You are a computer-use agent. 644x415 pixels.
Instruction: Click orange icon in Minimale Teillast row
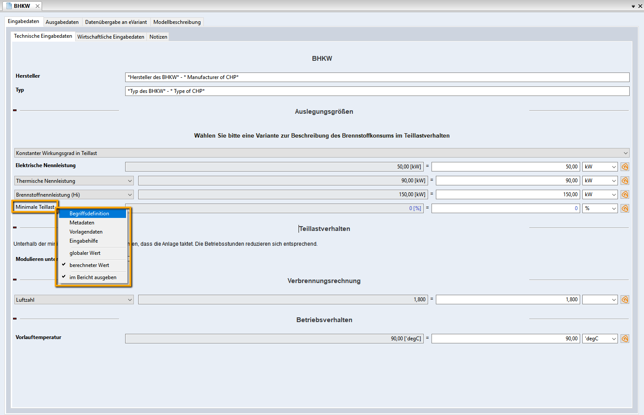pos(625,208)
